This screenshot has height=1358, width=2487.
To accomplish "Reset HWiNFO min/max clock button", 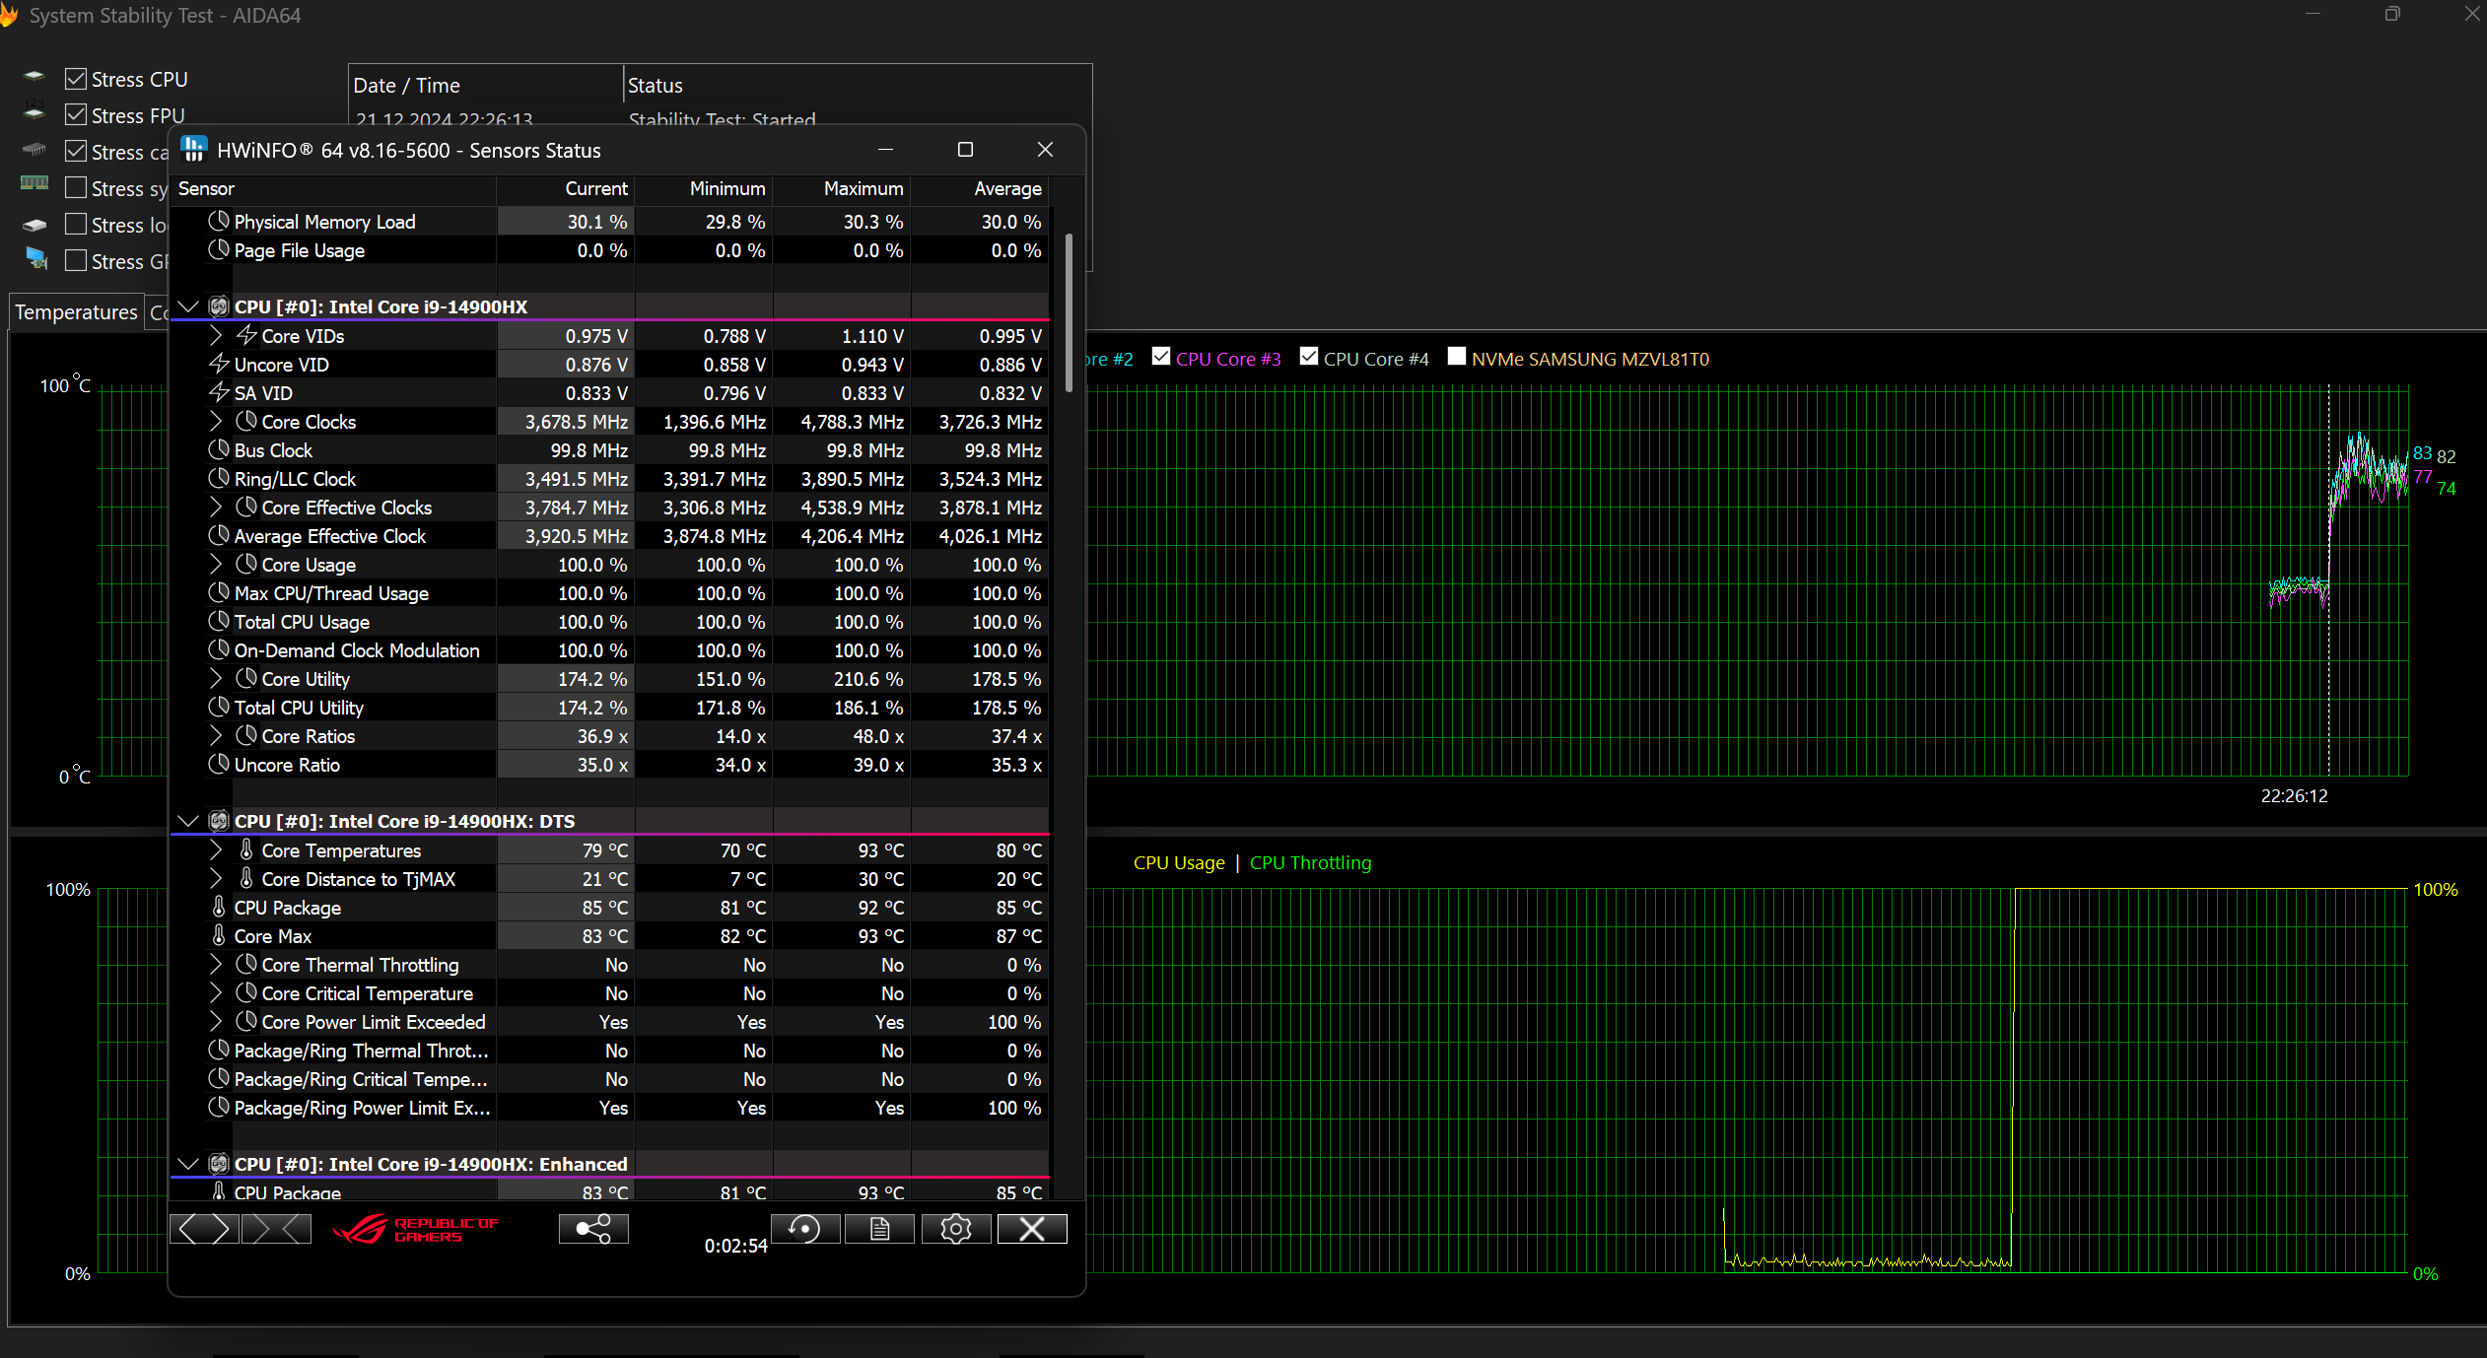I will (805, 1228).
